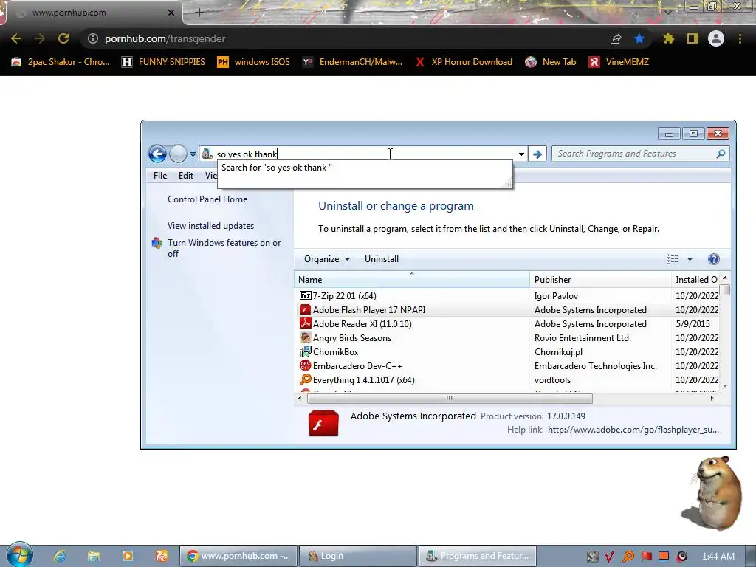Click the 1:44 AM taskbar clock

718,557
